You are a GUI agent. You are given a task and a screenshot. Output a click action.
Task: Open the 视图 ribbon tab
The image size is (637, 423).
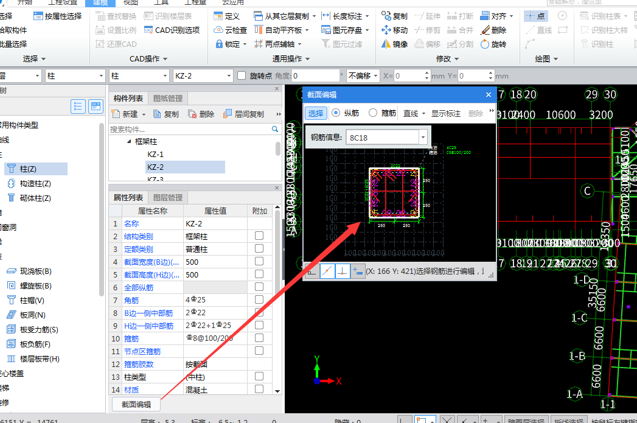click(130, 2)
